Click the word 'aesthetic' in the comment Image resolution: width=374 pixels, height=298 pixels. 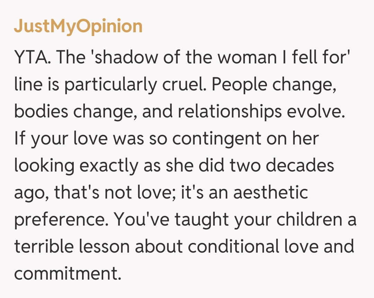[x=270, y=193]
